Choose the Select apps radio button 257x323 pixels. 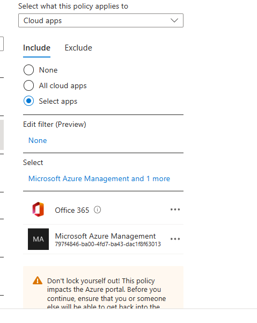[28, 101]
